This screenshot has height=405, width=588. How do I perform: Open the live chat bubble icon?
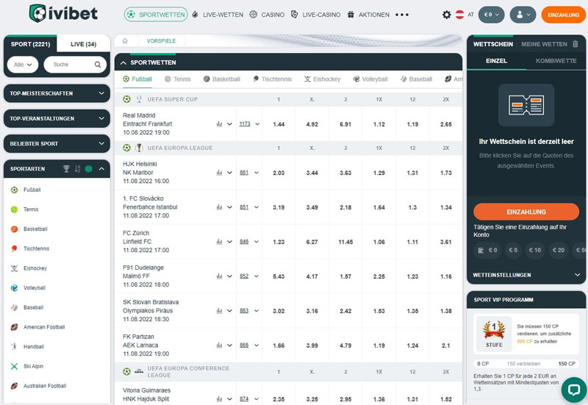click(x=574, y=390)
